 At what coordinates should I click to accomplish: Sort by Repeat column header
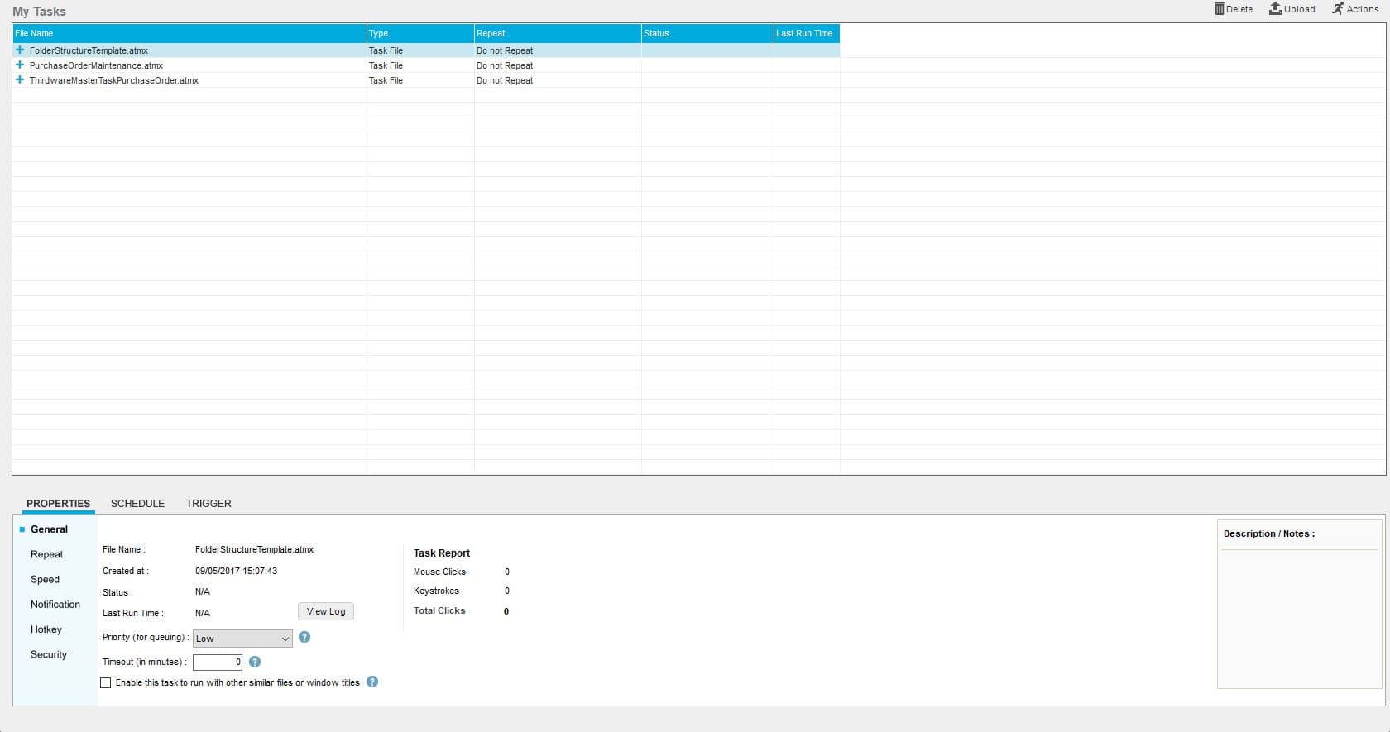point(558,33)
